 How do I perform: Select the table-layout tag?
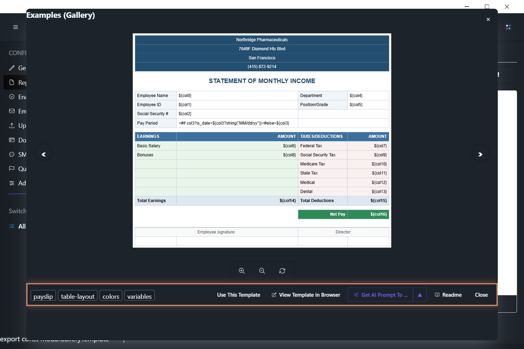(x=78, y=296)
